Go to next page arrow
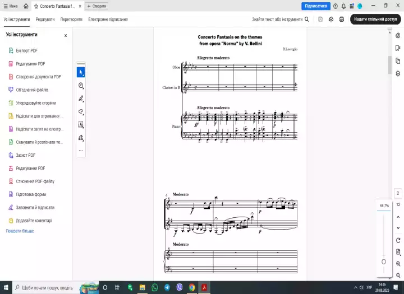Image resolution: width=404 pixels, height=294 pixels. pyautogui.click(x=398, y=228)
